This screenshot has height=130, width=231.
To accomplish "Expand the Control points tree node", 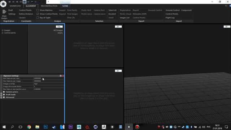I will click(x=3, y=33).
